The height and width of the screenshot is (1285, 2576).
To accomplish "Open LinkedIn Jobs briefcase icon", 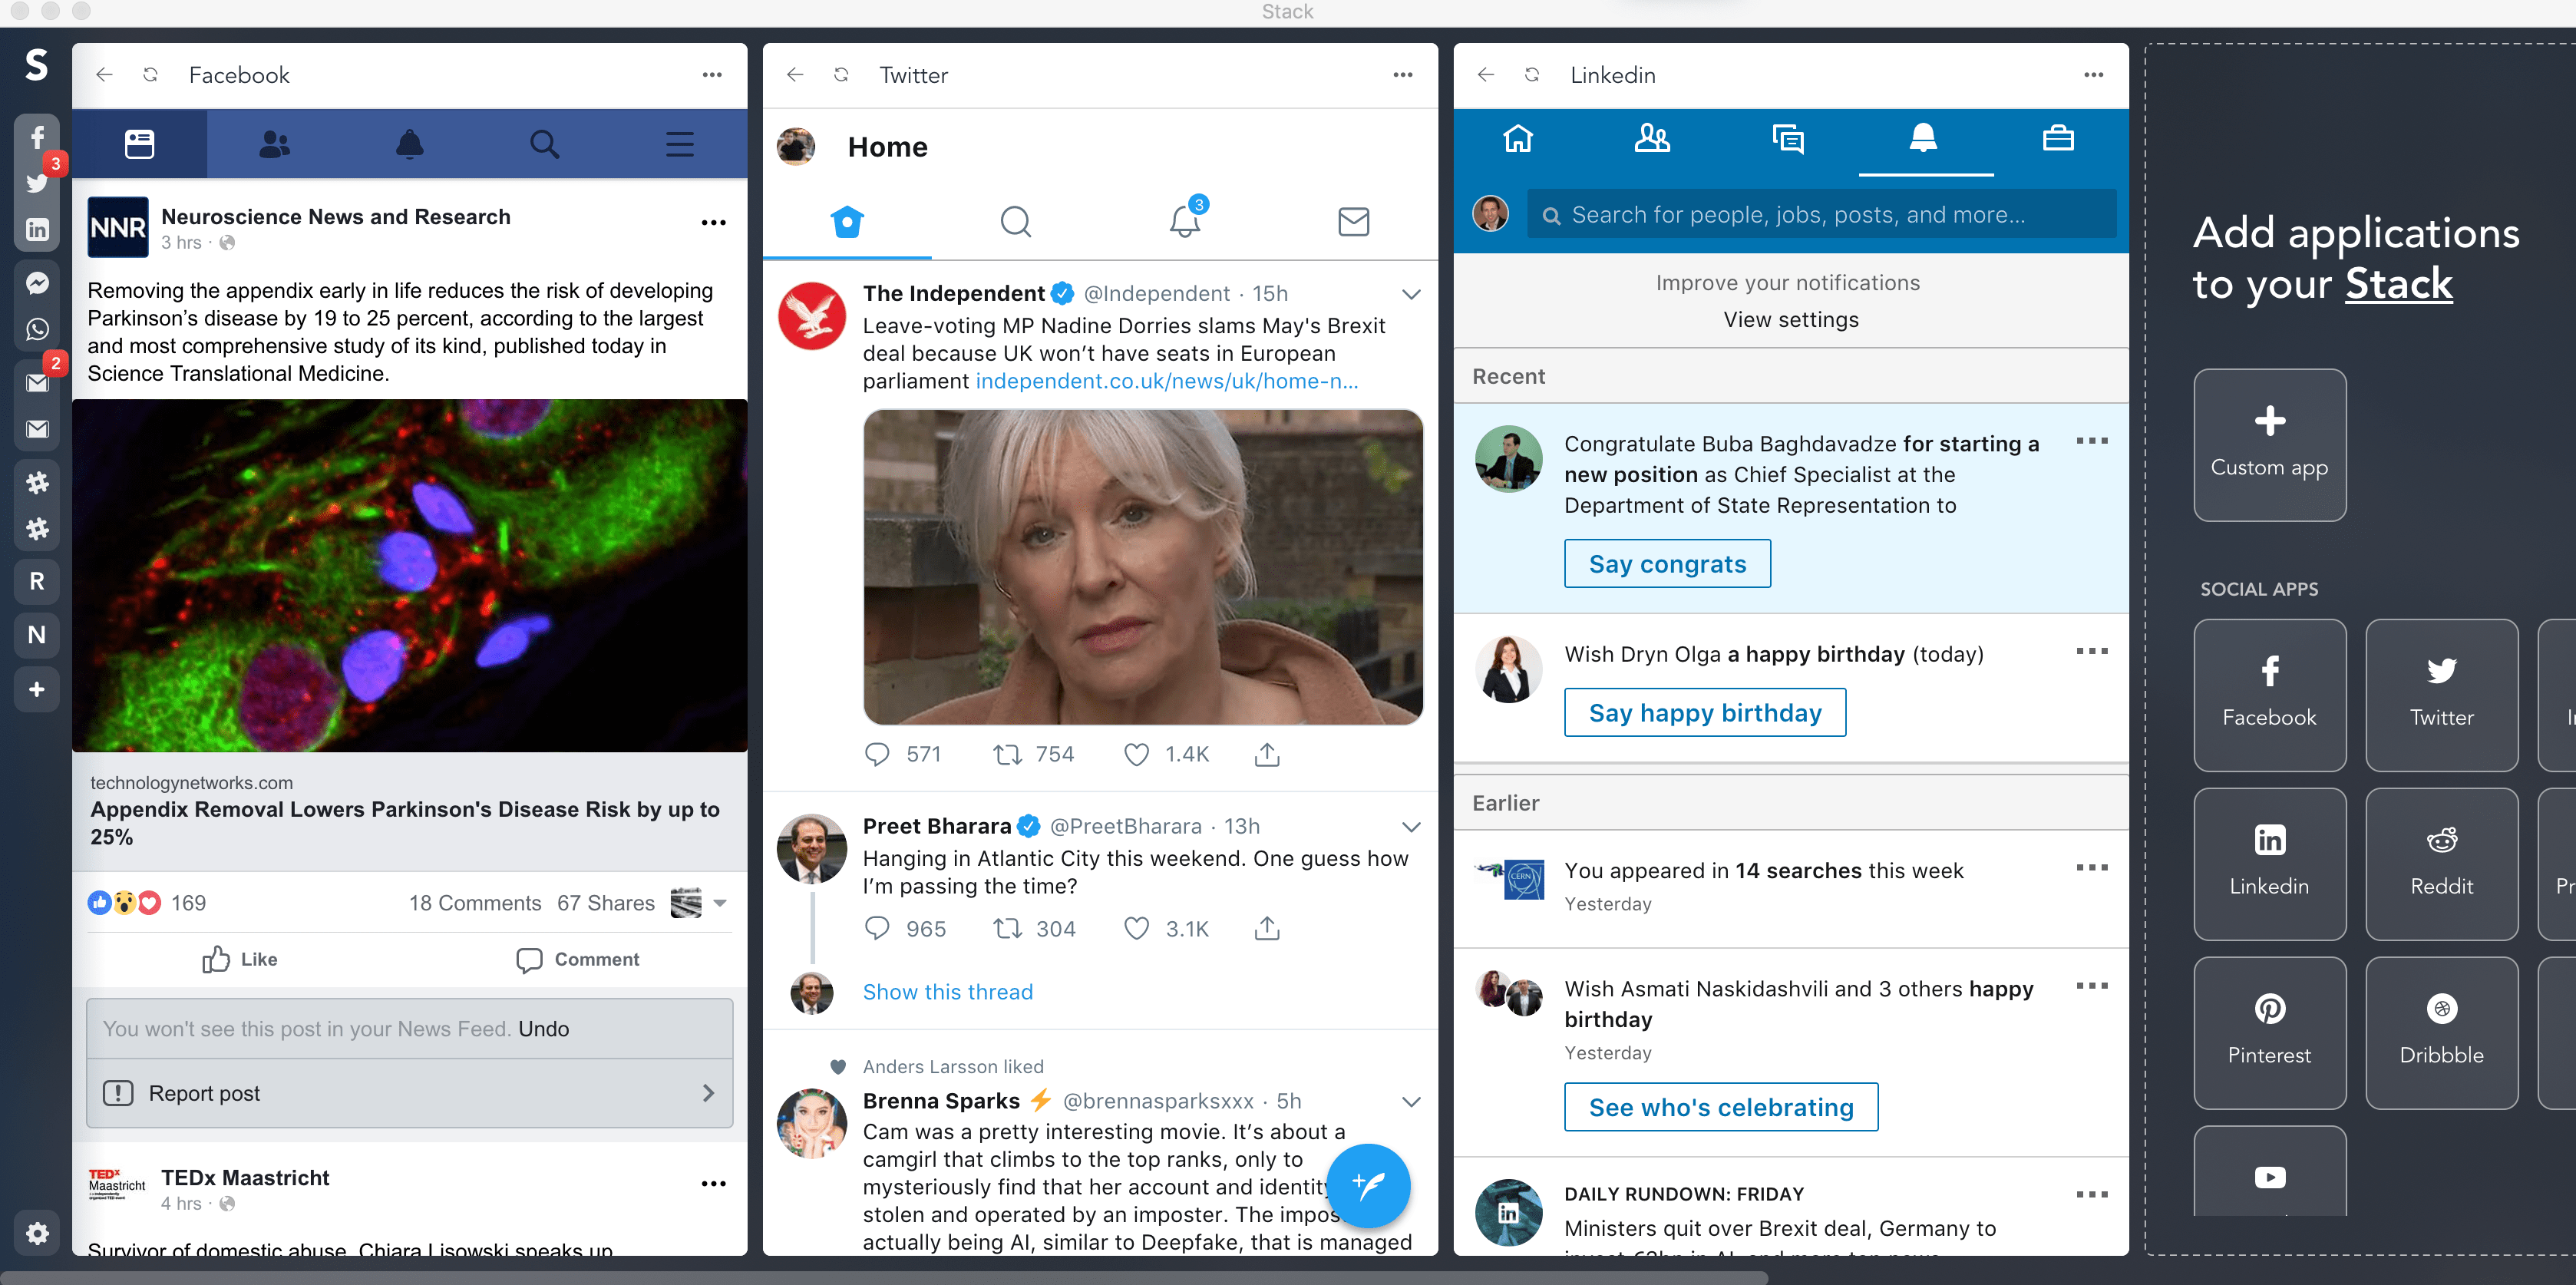I will tap(2057, 138).
